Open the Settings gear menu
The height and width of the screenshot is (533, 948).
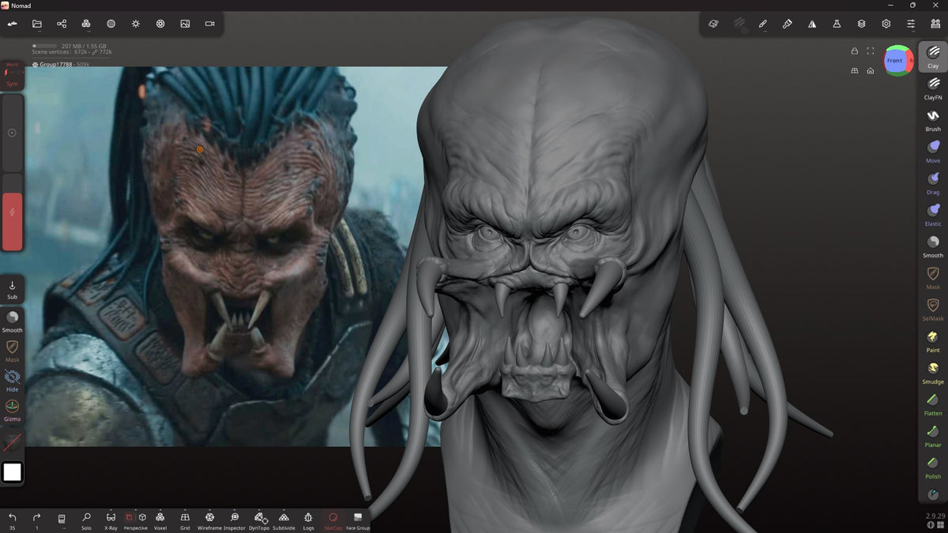pyautogui.click(x=886, y=24)
